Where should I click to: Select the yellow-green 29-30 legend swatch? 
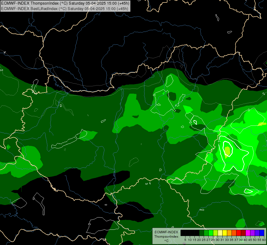click(215, 233)
